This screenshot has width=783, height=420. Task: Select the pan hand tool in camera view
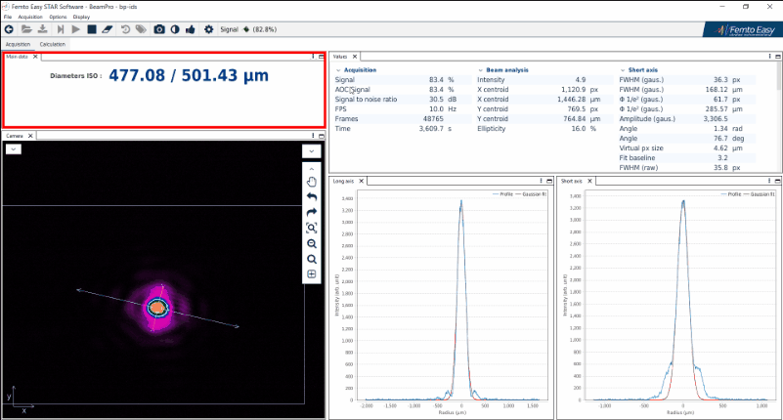click(x=312, y=181)
